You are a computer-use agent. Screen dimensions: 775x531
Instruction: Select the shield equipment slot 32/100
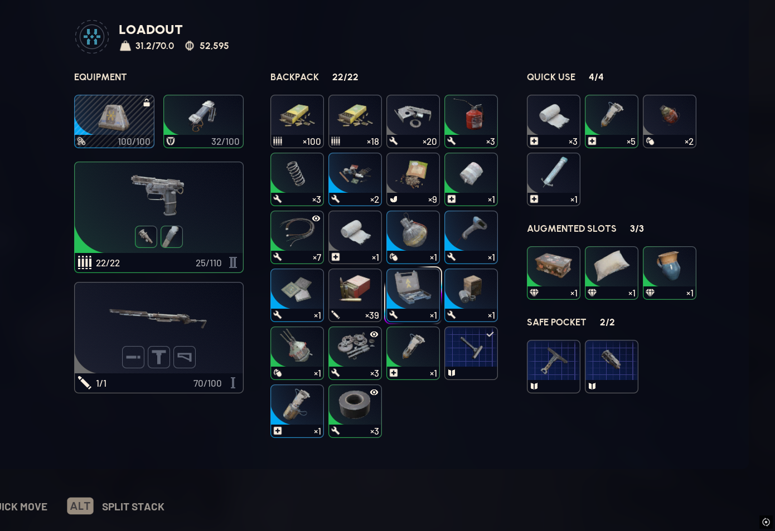click(x=204, y=121)
